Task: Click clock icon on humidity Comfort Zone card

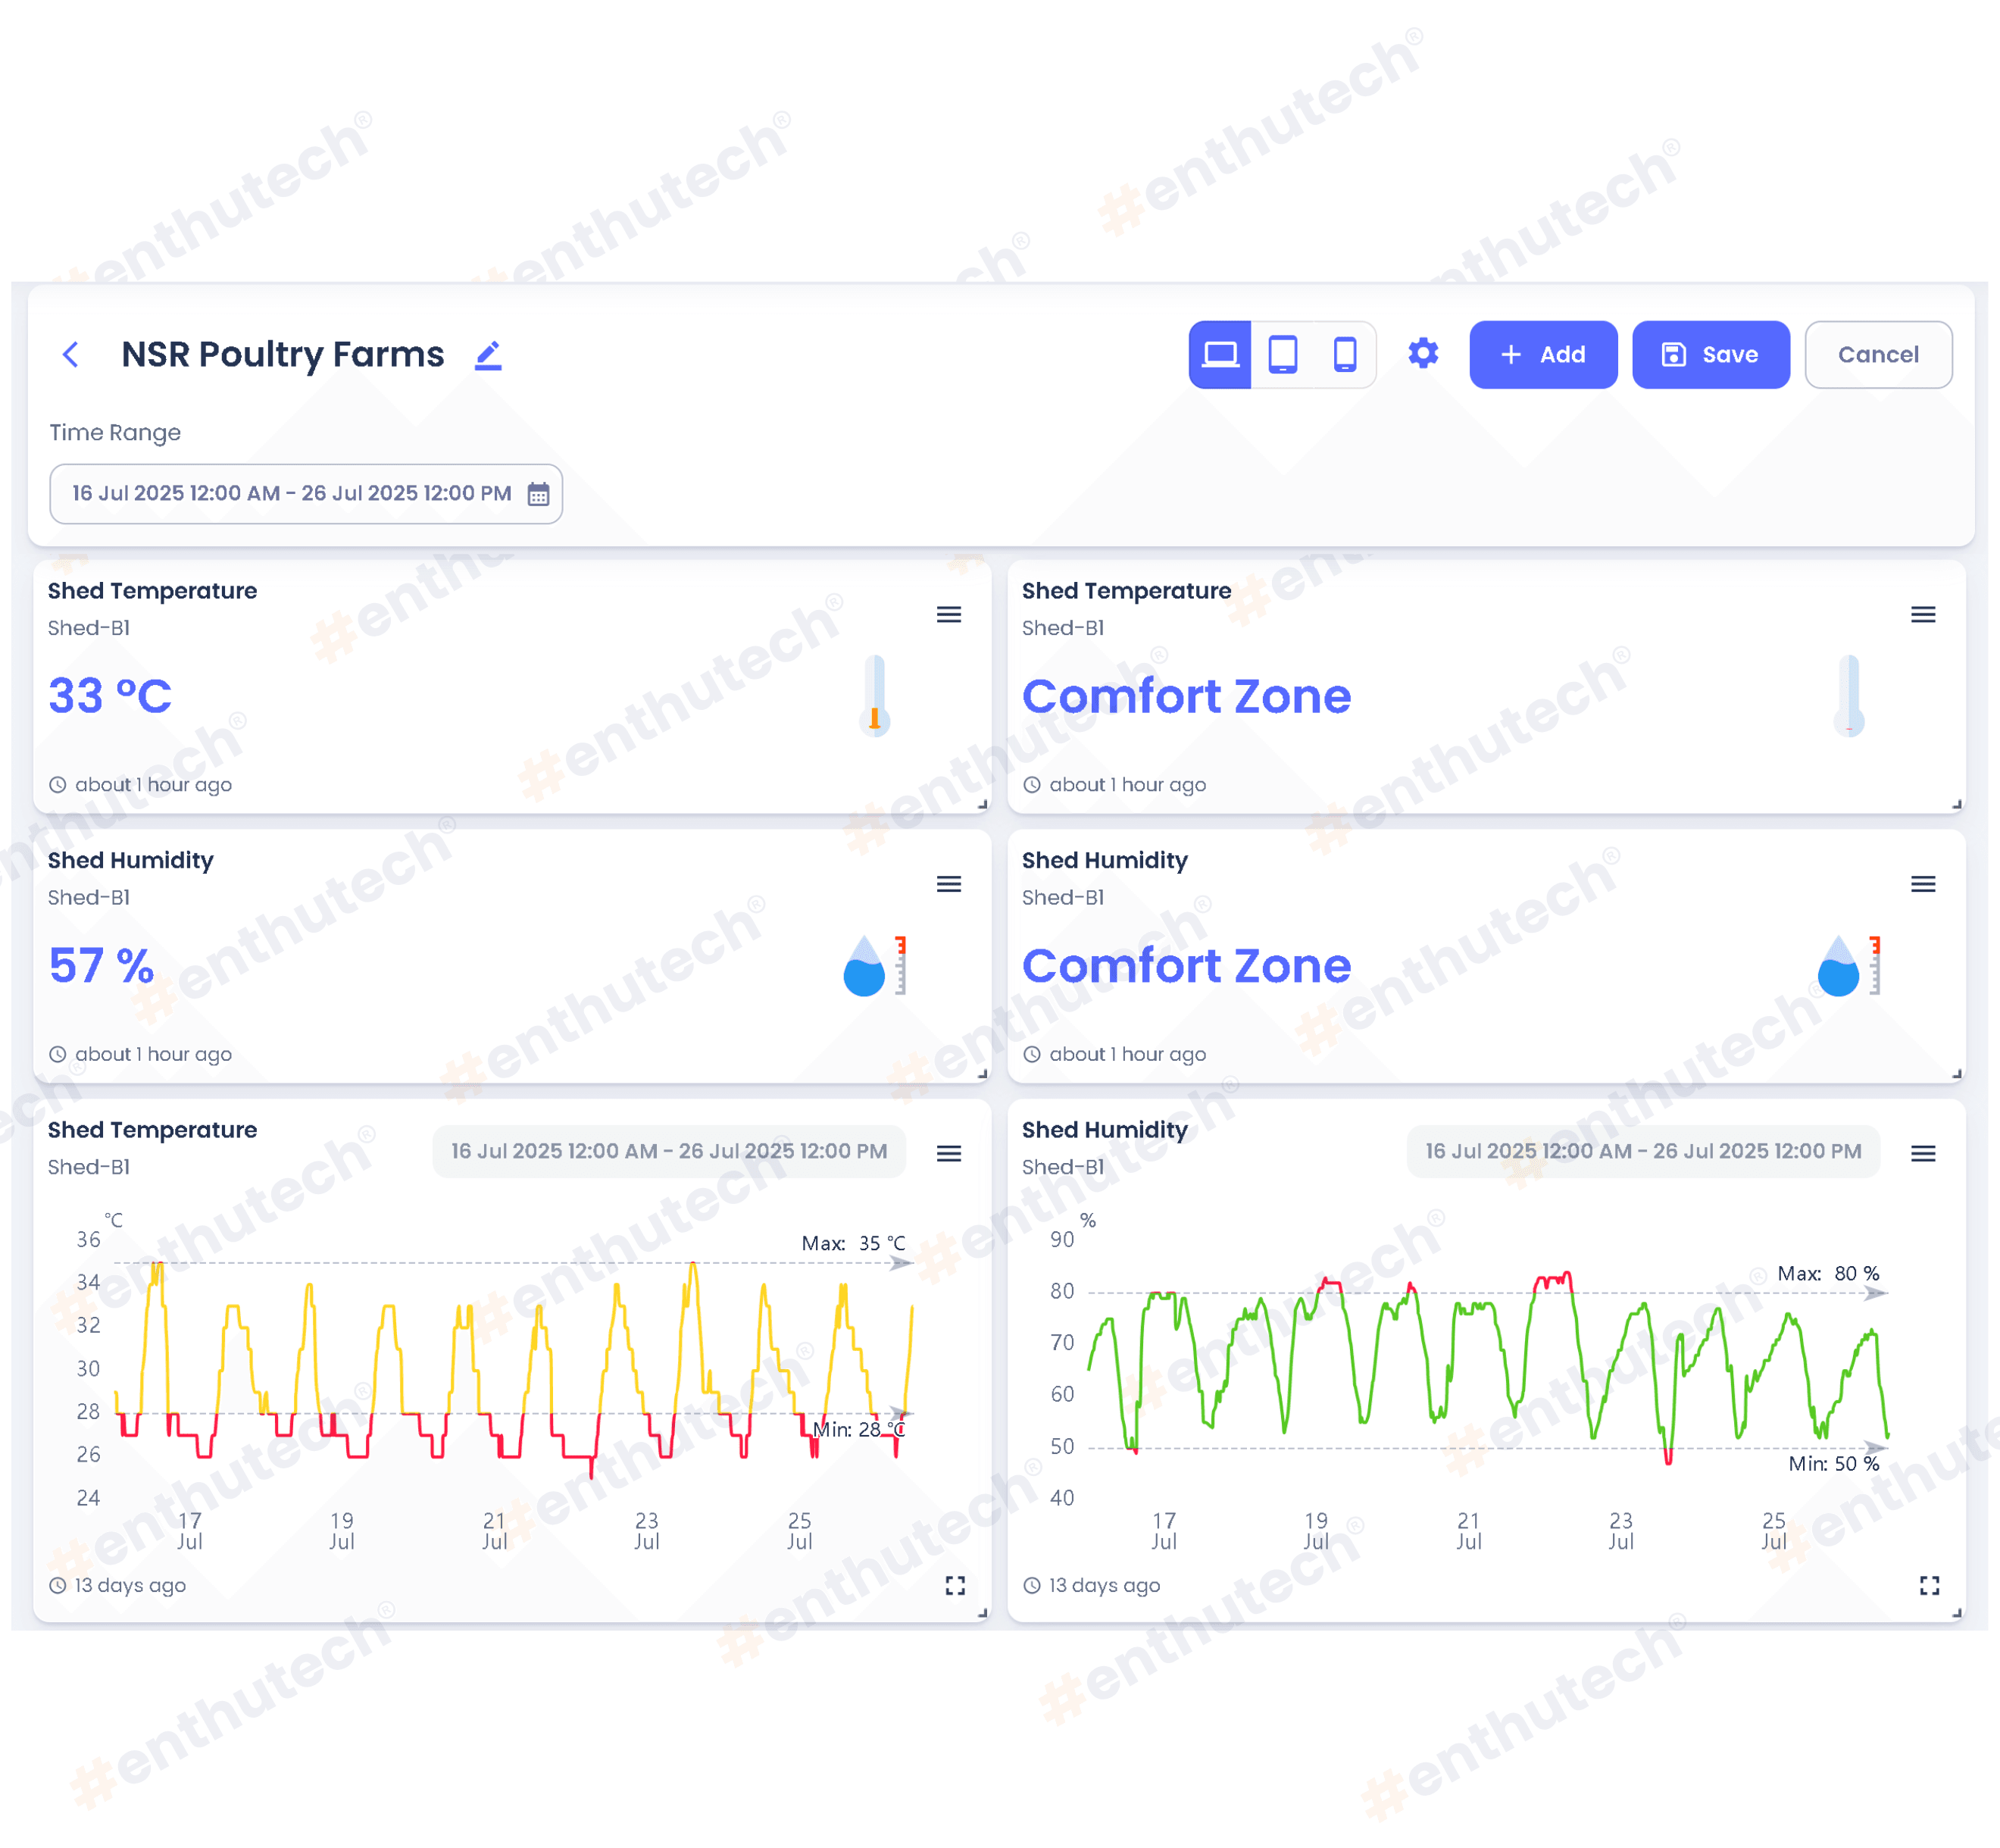Action: tap(1032, 1054)
